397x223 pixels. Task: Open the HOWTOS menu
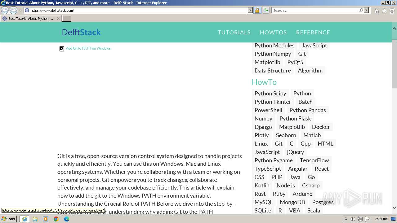click(x=273, y=32)
